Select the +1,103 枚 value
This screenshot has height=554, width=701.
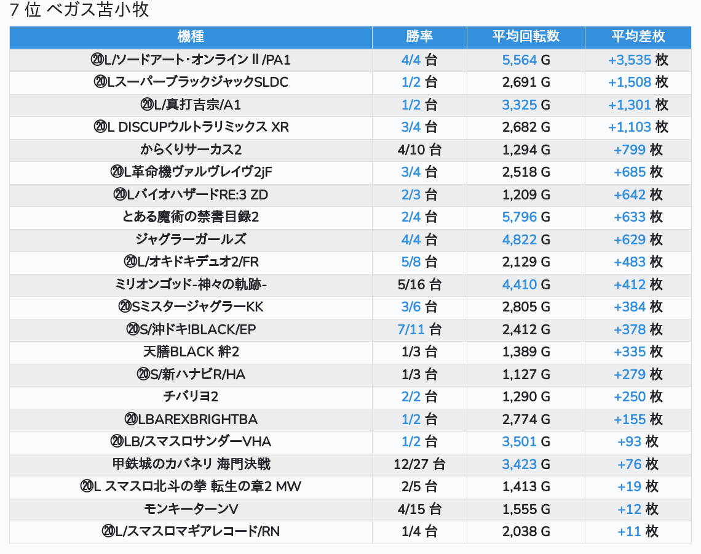(x=638, y=127)
